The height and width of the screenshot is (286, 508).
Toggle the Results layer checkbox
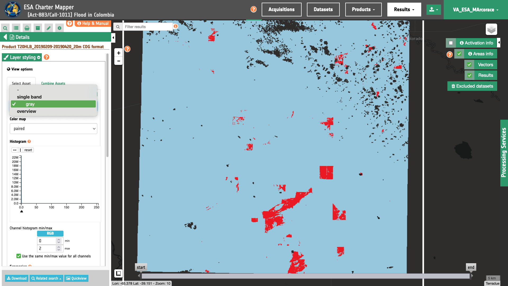coord(469,75)
